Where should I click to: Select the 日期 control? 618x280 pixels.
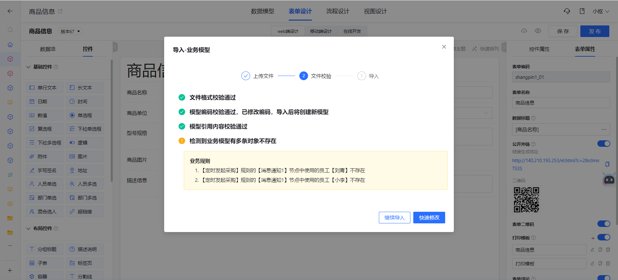click(45, 101)
